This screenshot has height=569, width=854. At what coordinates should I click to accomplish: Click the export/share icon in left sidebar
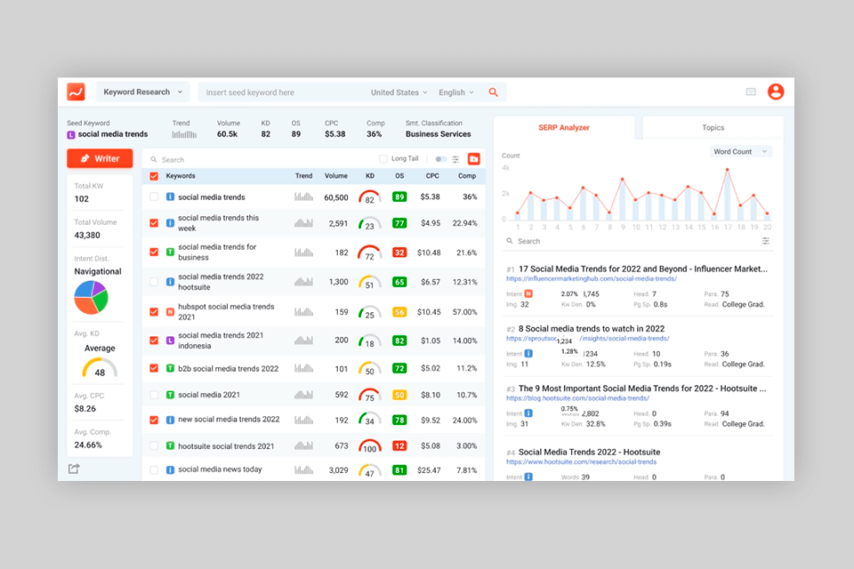click(x=74, y=468)
